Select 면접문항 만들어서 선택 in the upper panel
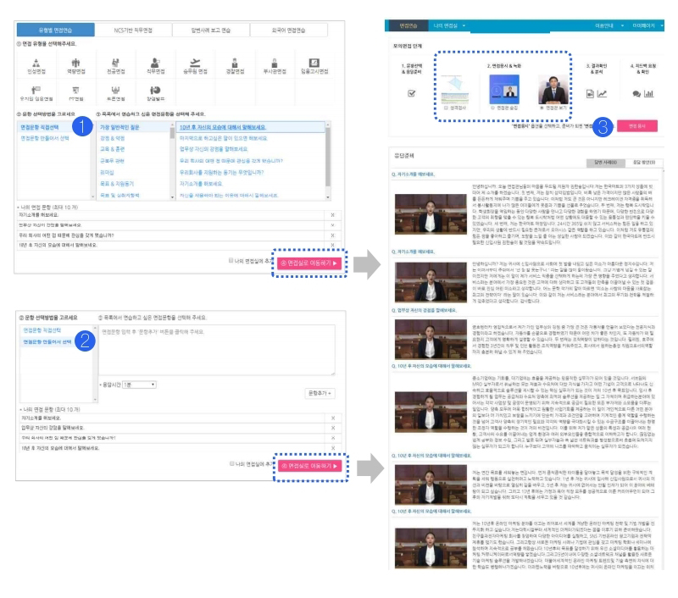This screenshot has height=598, width=678. (45, 138)
